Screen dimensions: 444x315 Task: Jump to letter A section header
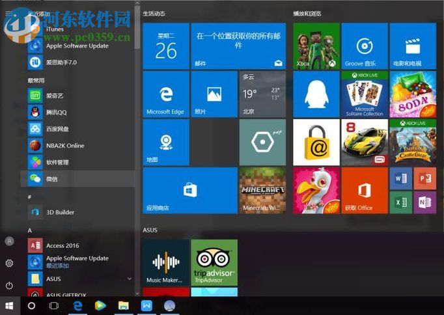tap(30, 230)
